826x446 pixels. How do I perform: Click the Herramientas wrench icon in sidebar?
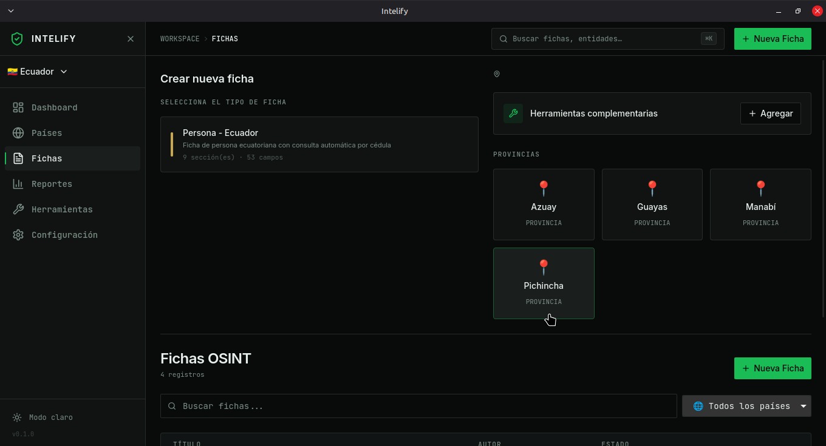coord(18,209)
